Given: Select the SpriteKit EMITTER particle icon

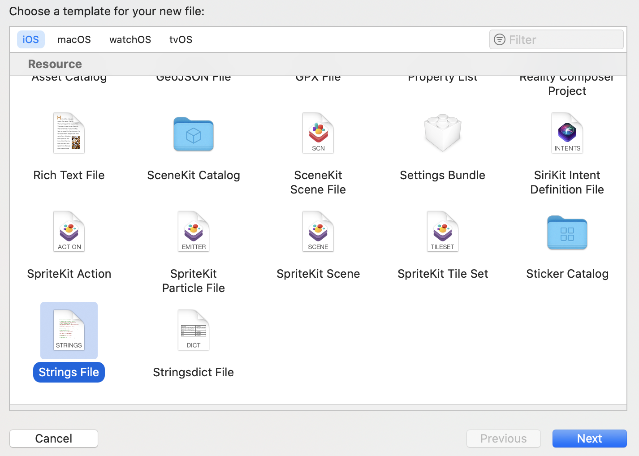Looking at the screenshot, I should coord(194,231).
